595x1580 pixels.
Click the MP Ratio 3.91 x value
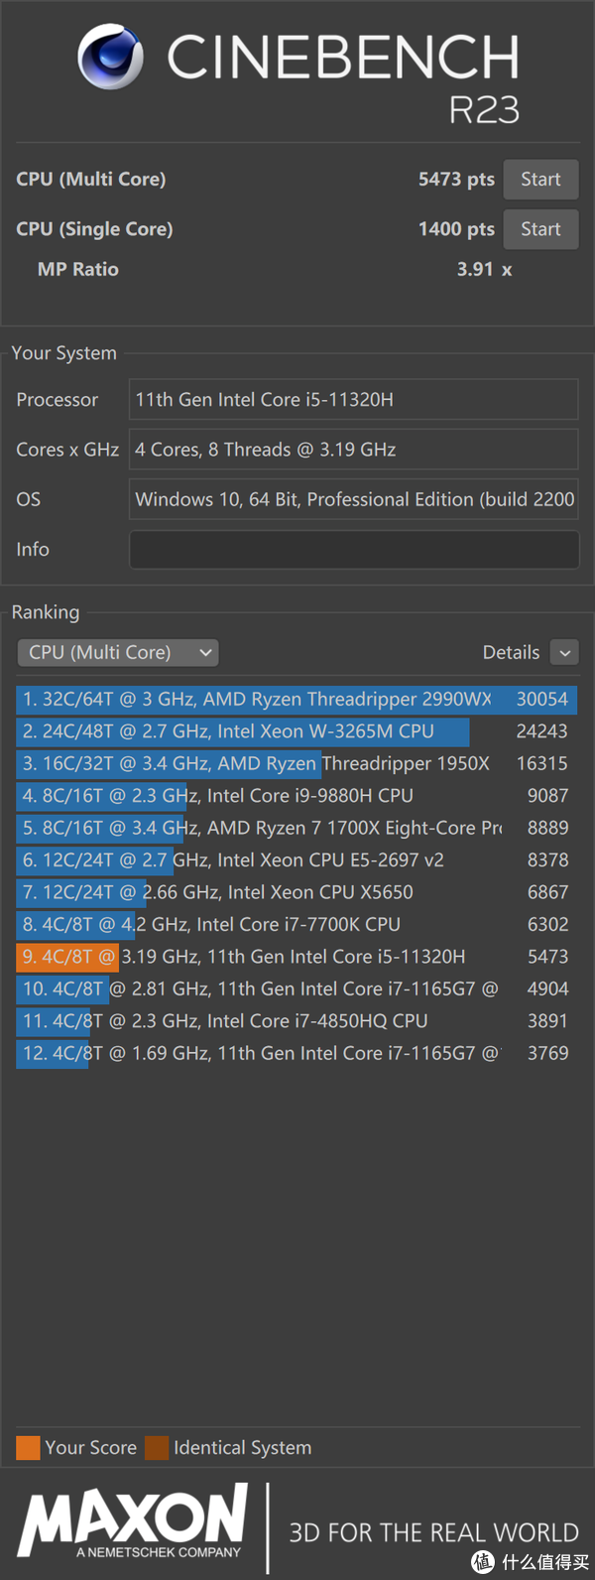[484, 269]
